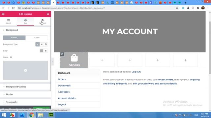
Task: Add a widget to the third column
Action: point(130,60)
